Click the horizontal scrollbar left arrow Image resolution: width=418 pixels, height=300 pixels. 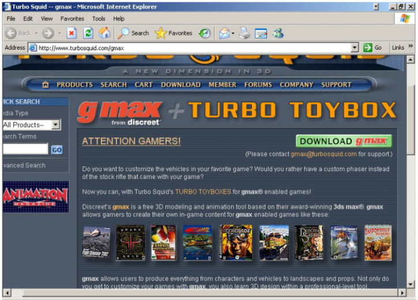pos(7,293)
